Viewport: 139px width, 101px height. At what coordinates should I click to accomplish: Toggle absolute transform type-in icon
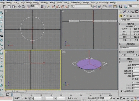[30, 98]
